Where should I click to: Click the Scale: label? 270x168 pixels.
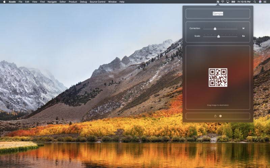pyautogui.click(x=197, y=36)
